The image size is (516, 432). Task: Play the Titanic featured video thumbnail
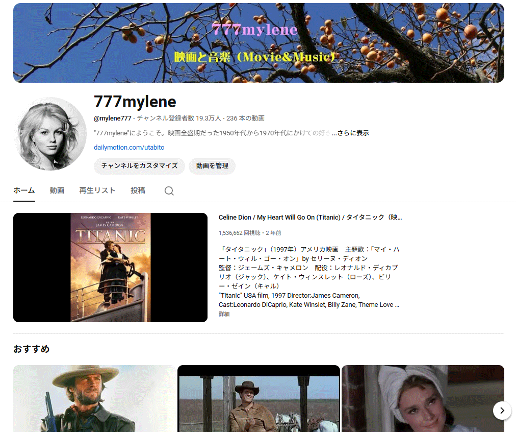[x=110, y=268]
